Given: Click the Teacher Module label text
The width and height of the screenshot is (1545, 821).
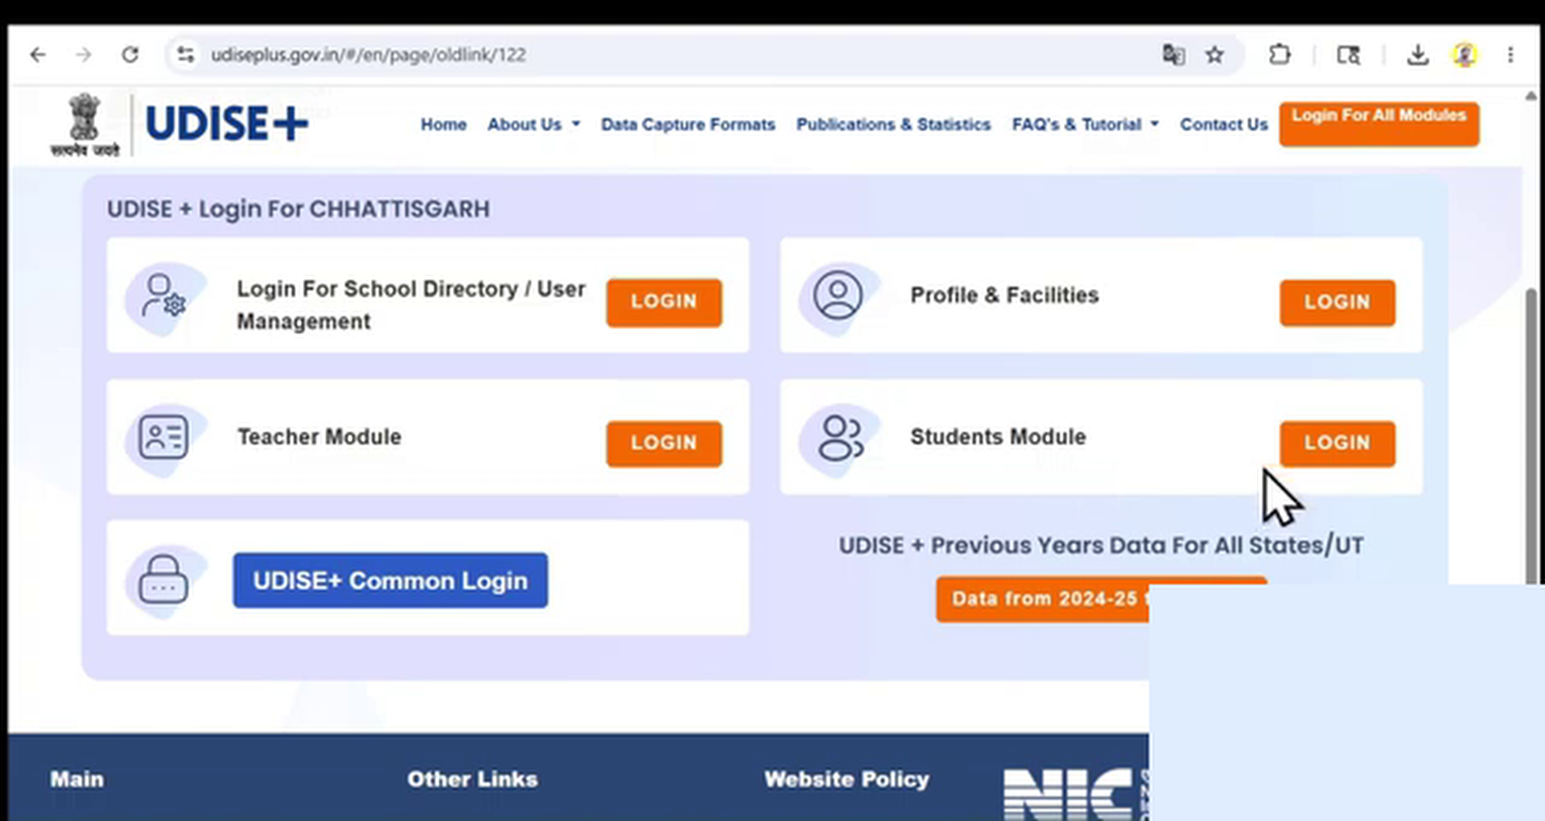Looking at the screenshot, I should pos(319,437).
